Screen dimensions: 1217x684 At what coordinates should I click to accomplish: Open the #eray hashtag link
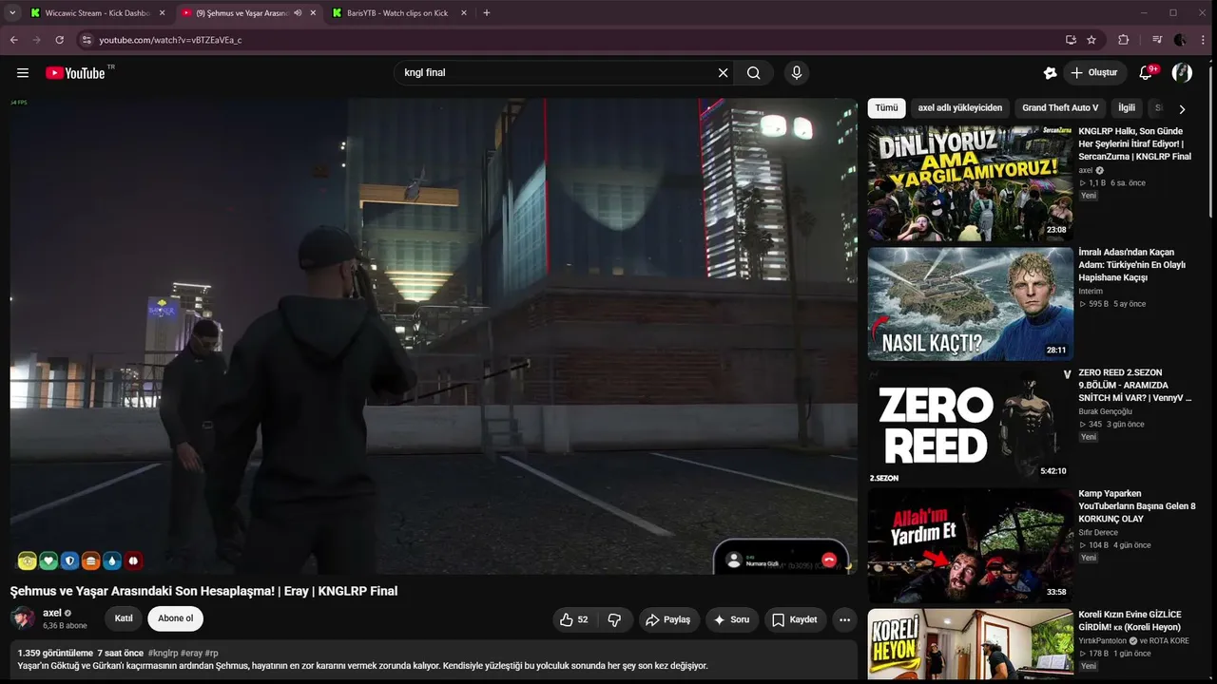pyautogui.click(x=191, y=654)
